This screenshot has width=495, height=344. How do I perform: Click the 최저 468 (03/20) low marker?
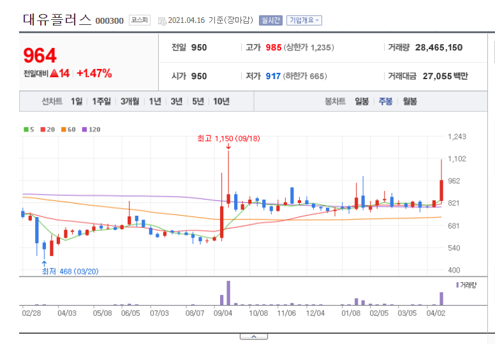70,271
